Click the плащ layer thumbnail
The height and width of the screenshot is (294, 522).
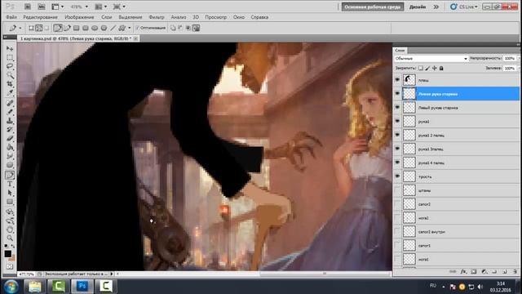click(x=409, y=80)
